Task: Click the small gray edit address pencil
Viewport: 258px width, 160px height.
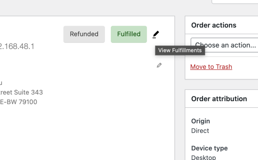Action: 159,65
